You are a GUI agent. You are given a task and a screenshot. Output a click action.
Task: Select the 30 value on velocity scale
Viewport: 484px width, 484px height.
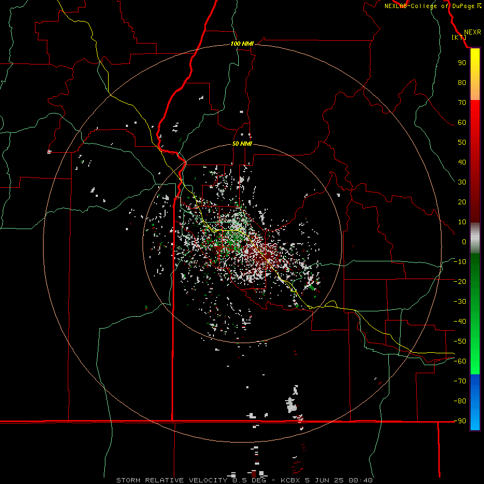click(x=462, y=182)
